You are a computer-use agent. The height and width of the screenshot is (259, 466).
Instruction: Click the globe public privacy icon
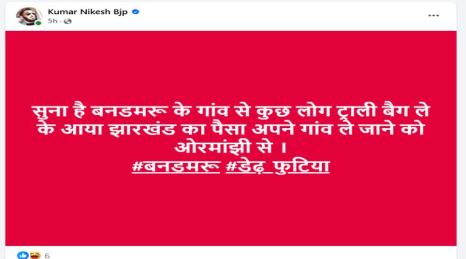click(x=68, y=21)
